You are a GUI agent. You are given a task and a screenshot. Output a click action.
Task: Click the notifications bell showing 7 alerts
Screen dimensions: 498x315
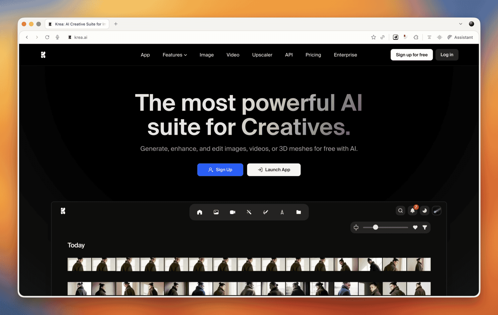point(412,211)
